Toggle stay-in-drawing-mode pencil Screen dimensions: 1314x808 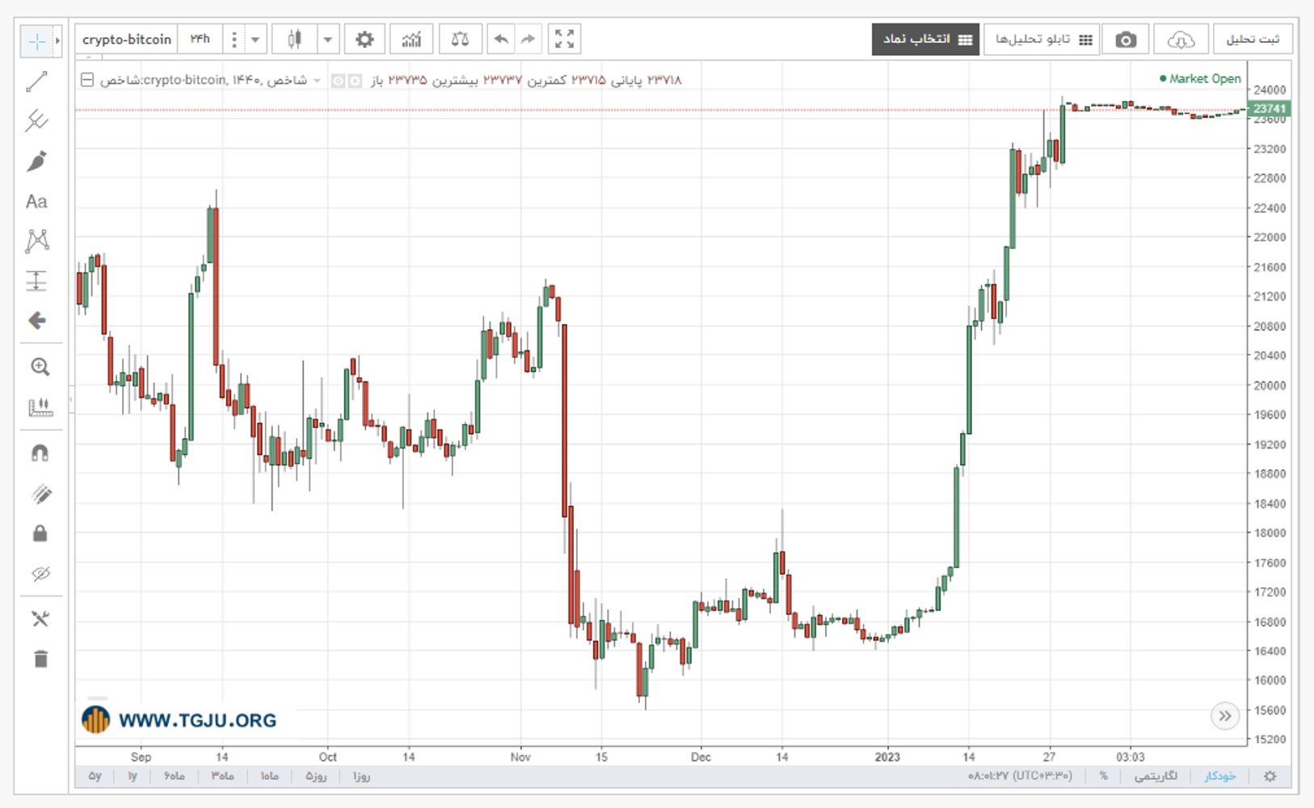[x=40, y=493]
